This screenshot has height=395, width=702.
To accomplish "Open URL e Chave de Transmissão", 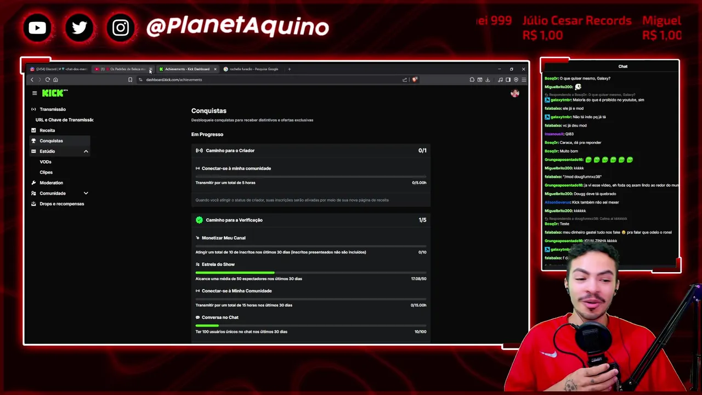I will [x=64, y=120].
